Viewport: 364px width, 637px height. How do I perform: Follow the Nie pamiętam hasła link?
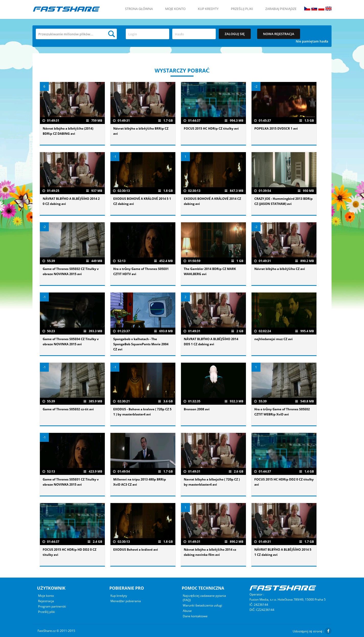(312, 41)
